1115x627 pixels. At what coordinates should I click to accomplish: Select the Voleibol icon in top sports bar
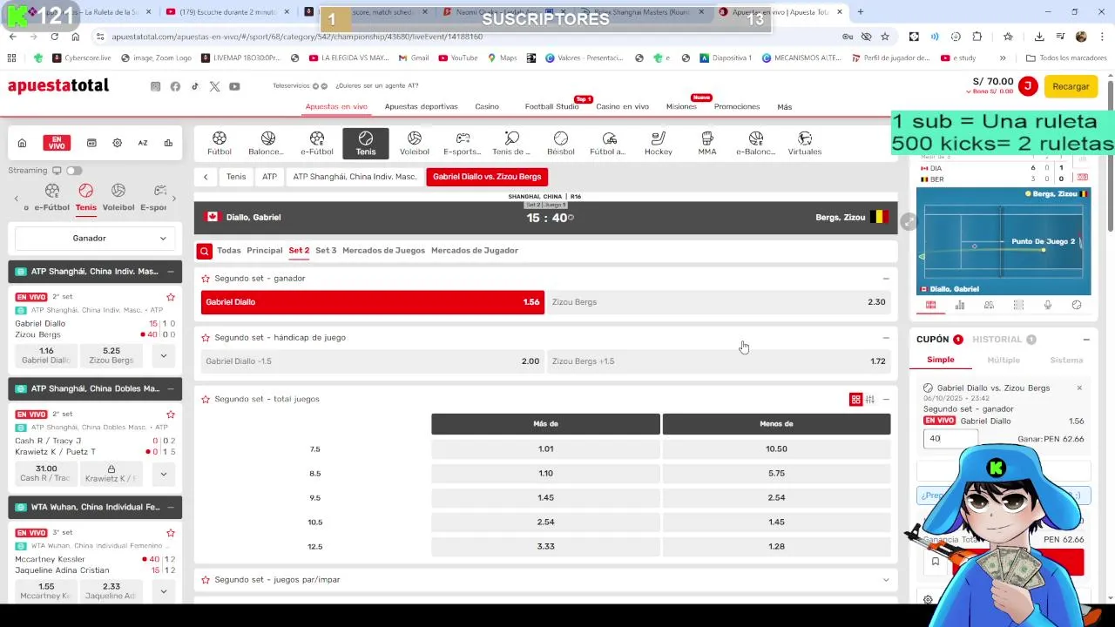point(415,144)
